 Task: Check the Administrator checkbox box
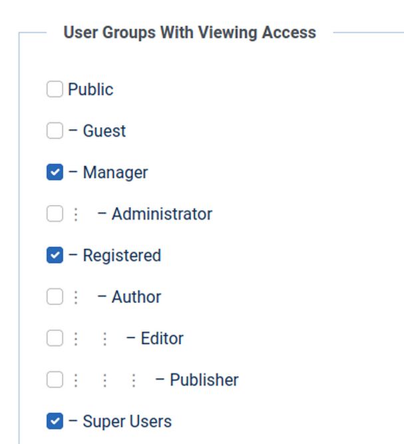[55, 214]
